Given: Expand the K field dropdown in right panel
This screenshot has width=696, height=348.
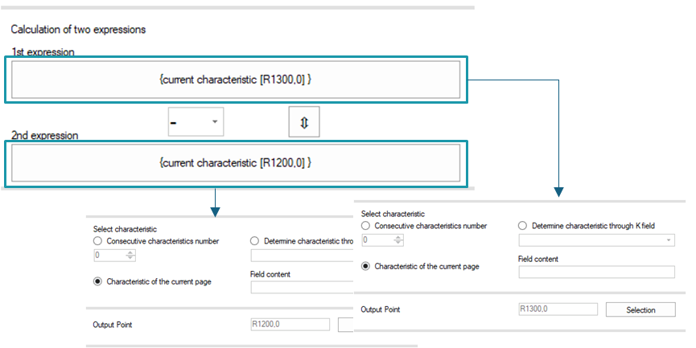Looking at the screenshot, I should point(669,240).
